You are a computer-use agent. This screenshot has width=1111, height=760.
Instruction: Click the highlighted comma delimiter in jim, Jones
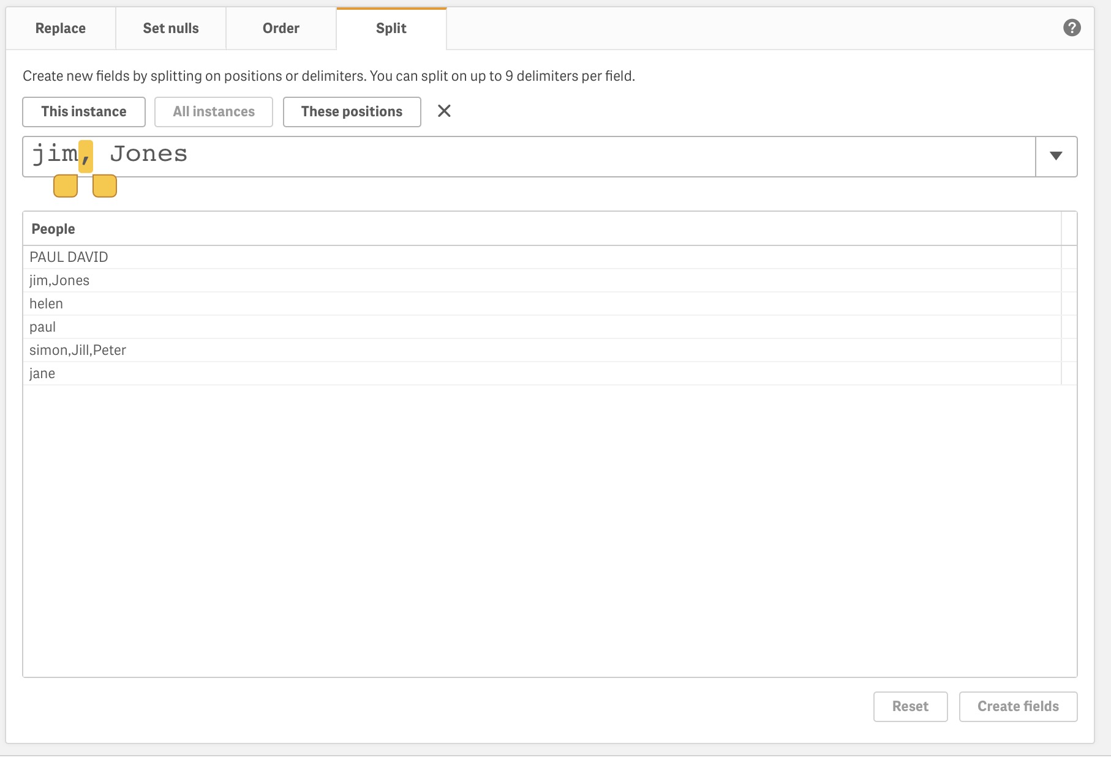[86, 156]
